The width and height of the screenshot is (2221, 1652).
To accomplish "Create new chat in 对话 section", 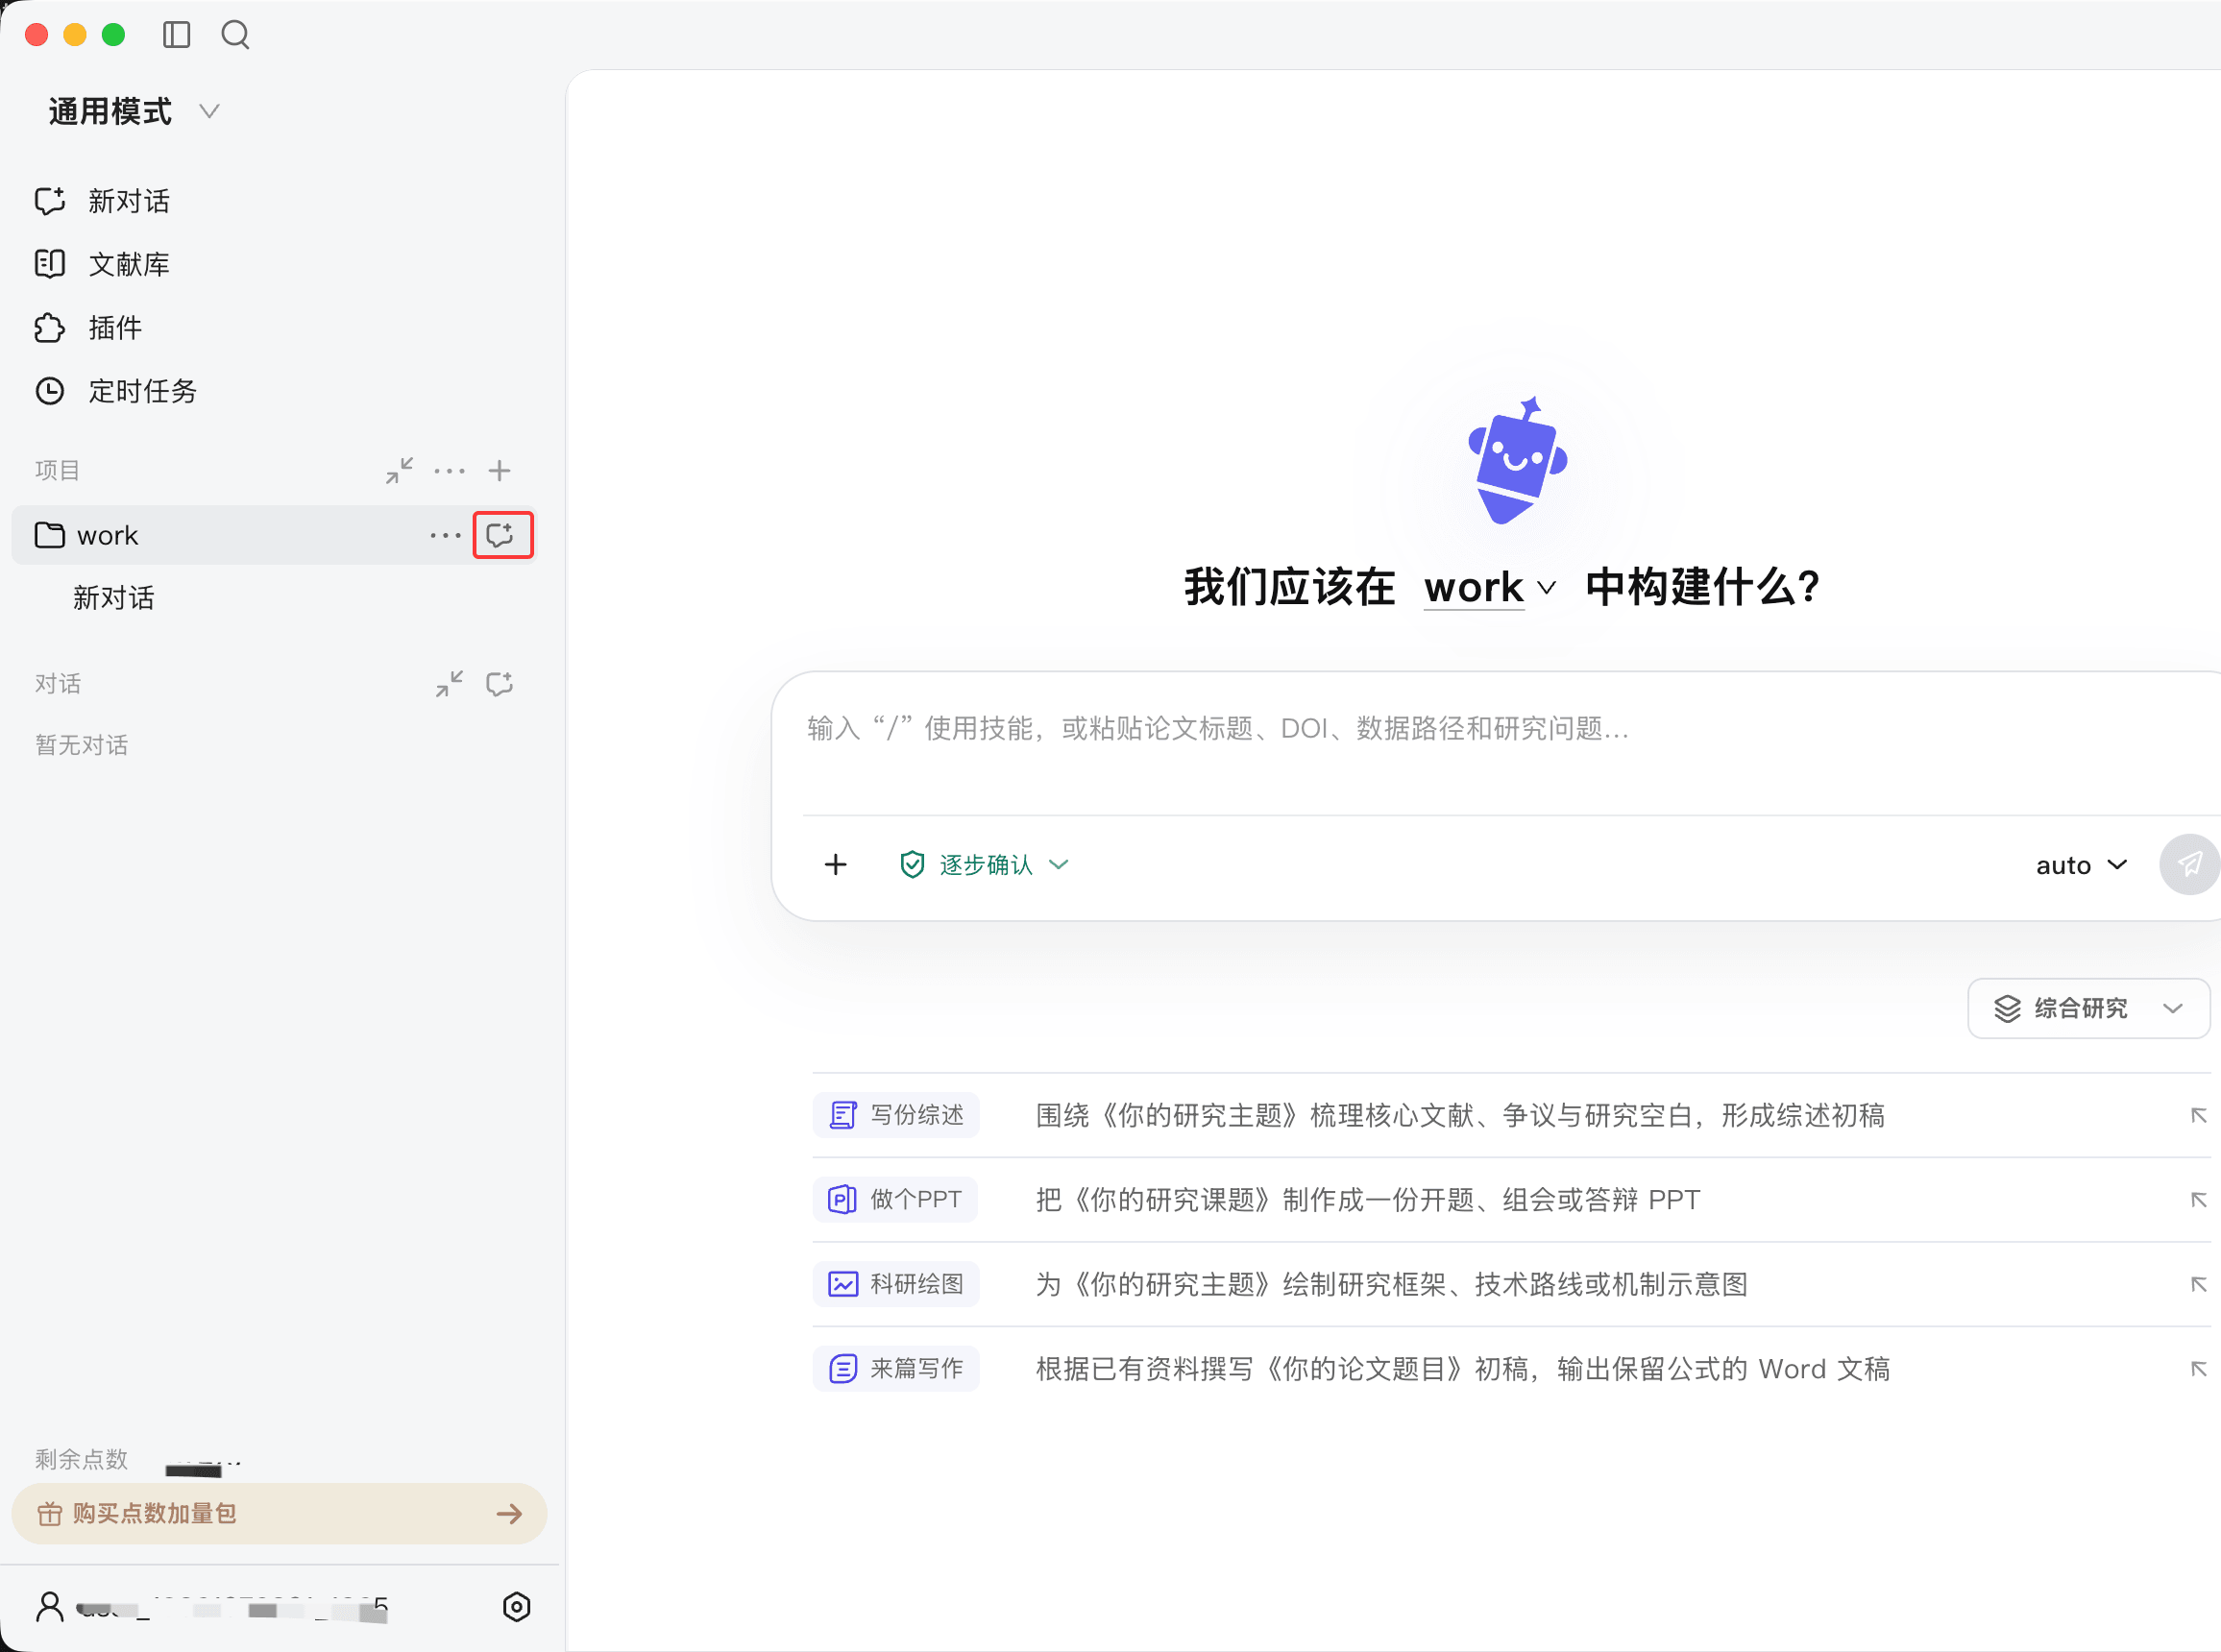I will 499,684.
